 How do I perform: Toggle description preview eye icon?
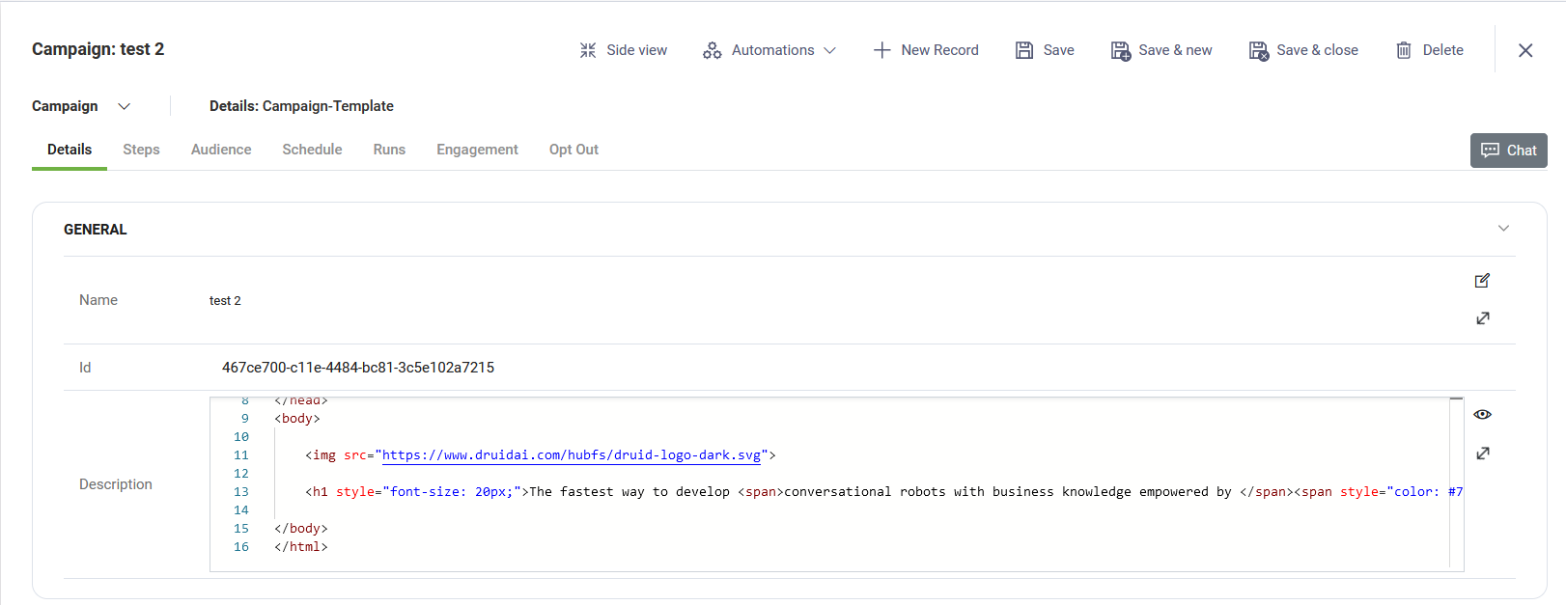click(x=1483, y=415)
